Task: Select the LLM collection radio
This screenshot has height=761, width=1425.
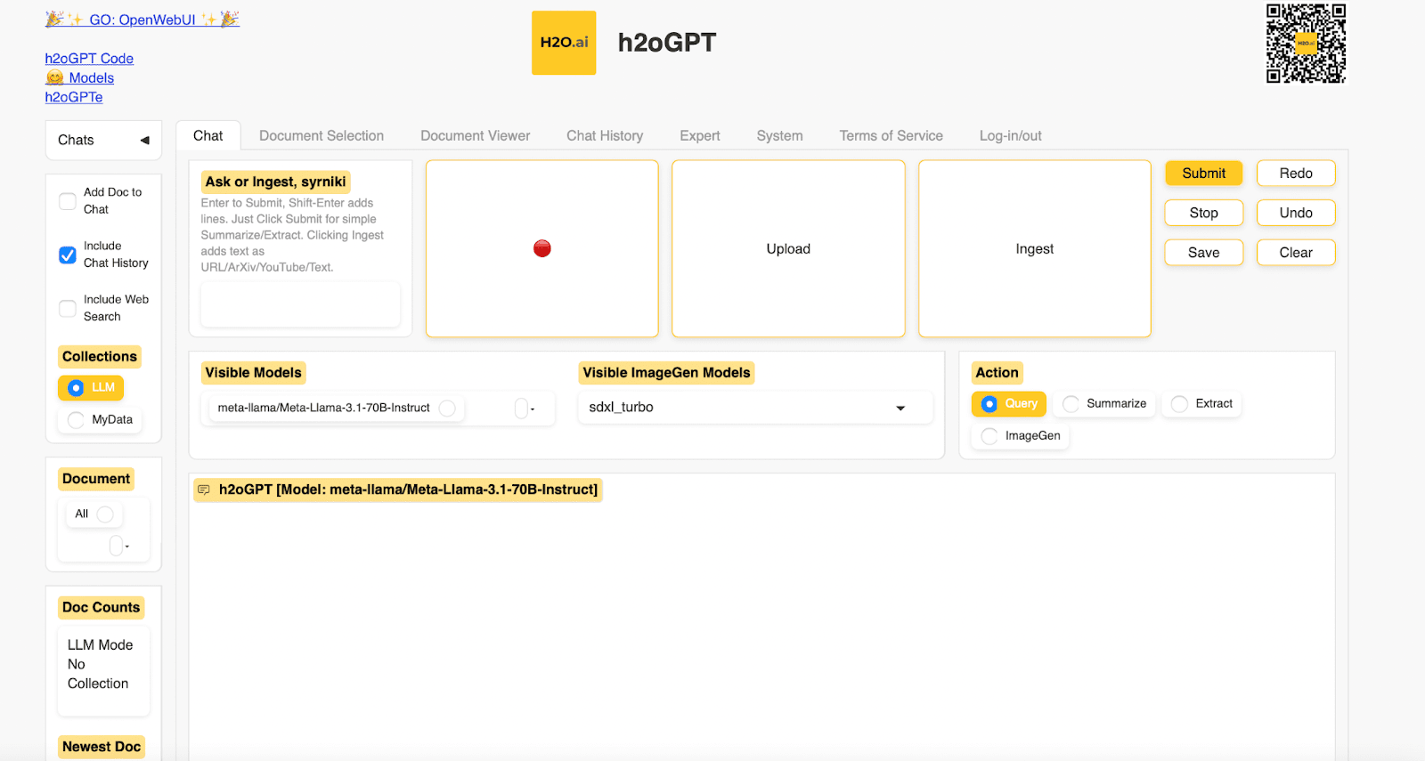Action: [x=91, y=387]
